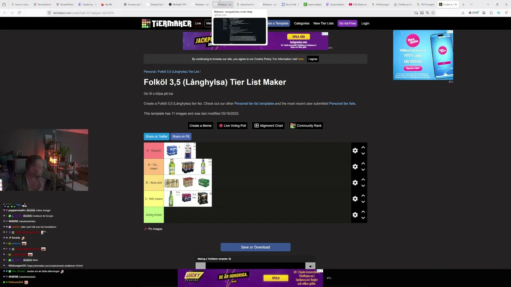Open Categories in the navigation bar
This screenshot has width=511, height=287.
pyautogui.click(x=301, y=24)
